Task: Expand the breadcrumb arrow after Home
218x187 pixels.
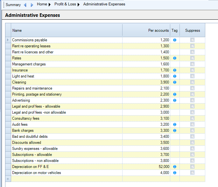Action: (x=50, y=4)
